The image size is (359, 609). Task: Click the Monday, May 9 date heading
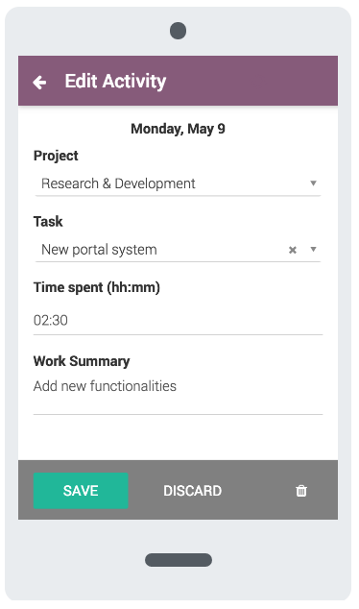(178, 129)
